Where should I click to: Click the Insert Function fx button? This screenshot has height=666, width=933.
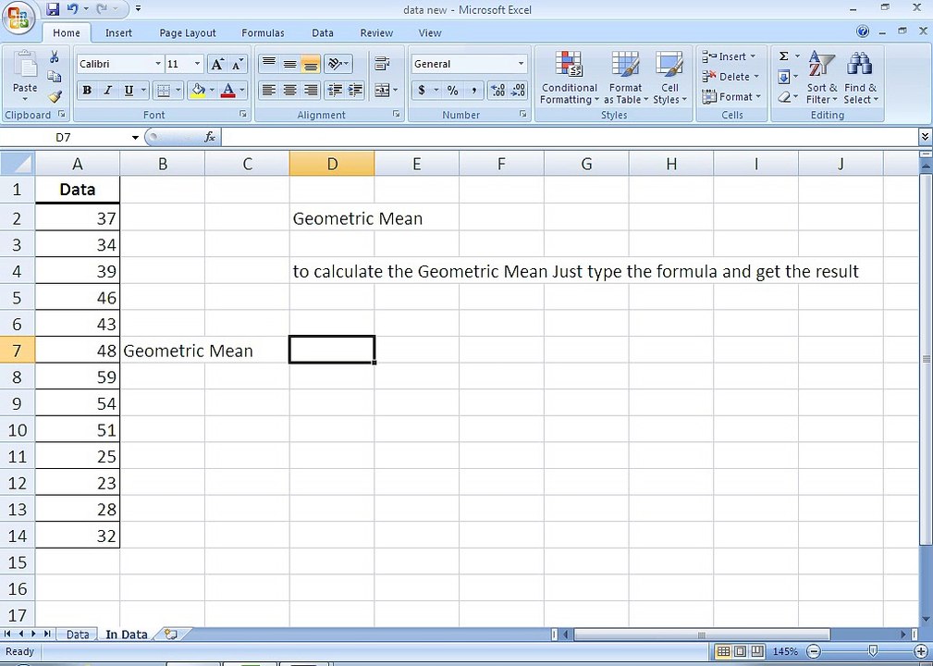point(210,138)
